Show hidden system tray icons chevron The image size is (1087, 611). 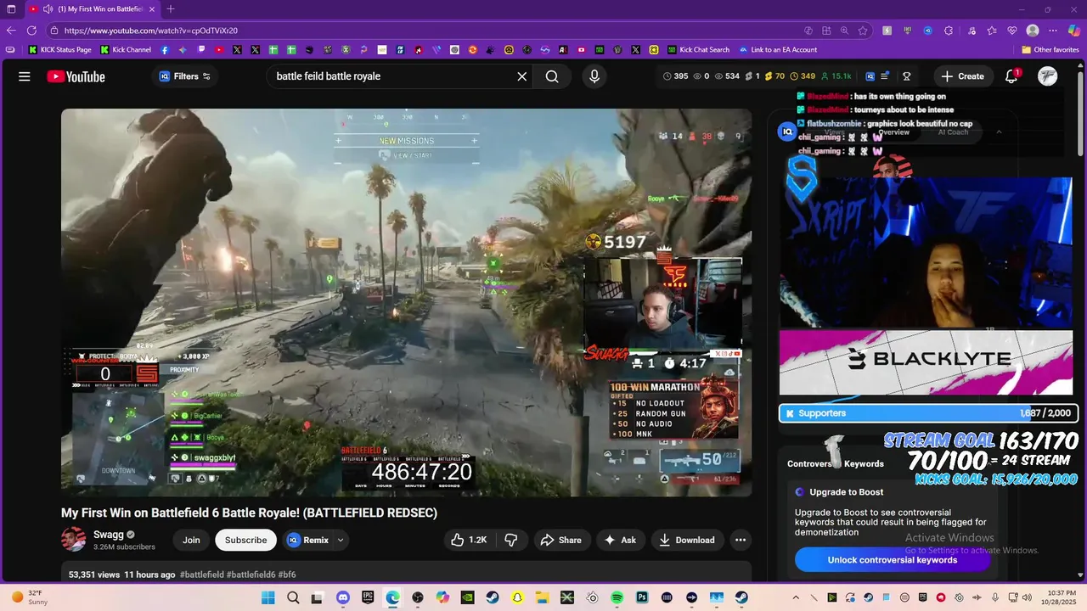point(796,597)
